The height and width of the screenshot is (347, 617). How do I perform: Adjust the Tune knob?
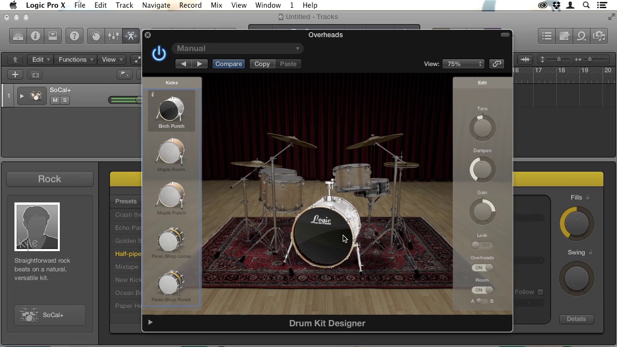point(482,128)
